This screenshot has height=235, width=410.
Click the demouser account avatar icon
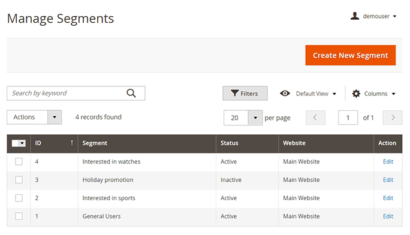[355, 16]
